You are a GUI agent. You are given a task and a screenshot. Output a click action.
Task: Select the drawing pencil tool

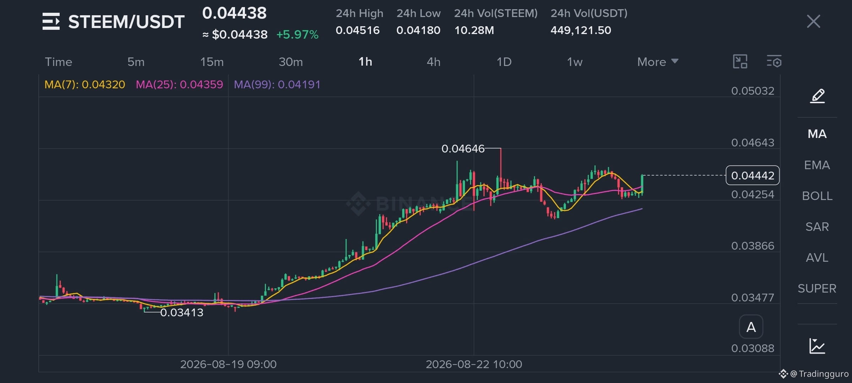tap(817, 96)
